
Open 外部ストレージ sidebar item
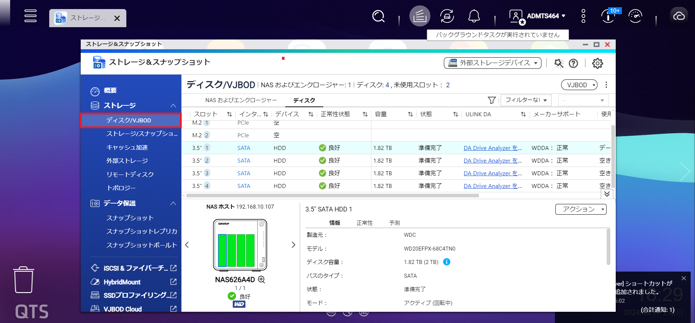[127, 161]
